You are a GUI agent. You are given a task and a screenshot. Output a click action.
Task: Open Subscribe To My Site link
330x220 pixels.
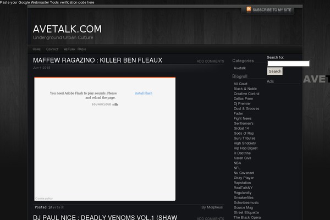point(272,10)
